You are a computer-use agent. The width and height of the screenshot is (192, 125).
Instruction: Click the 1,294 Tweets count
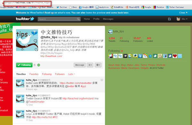[112, 39]
